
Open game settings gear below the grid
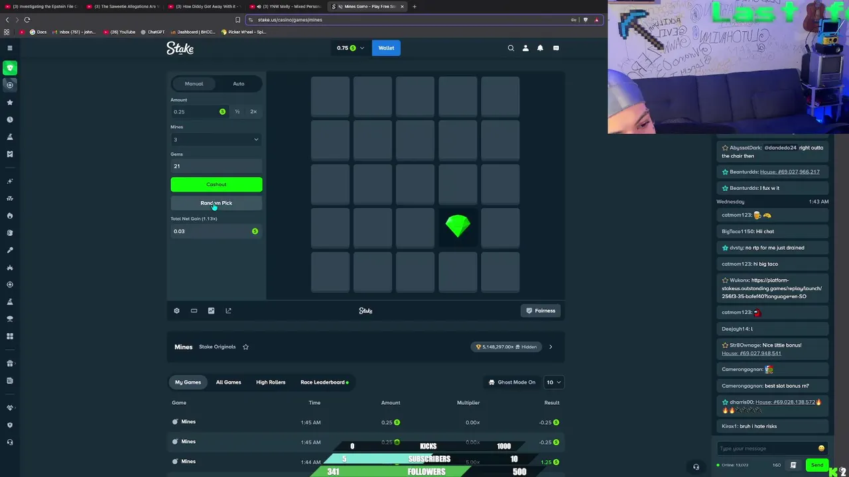(x=176, y=311)
